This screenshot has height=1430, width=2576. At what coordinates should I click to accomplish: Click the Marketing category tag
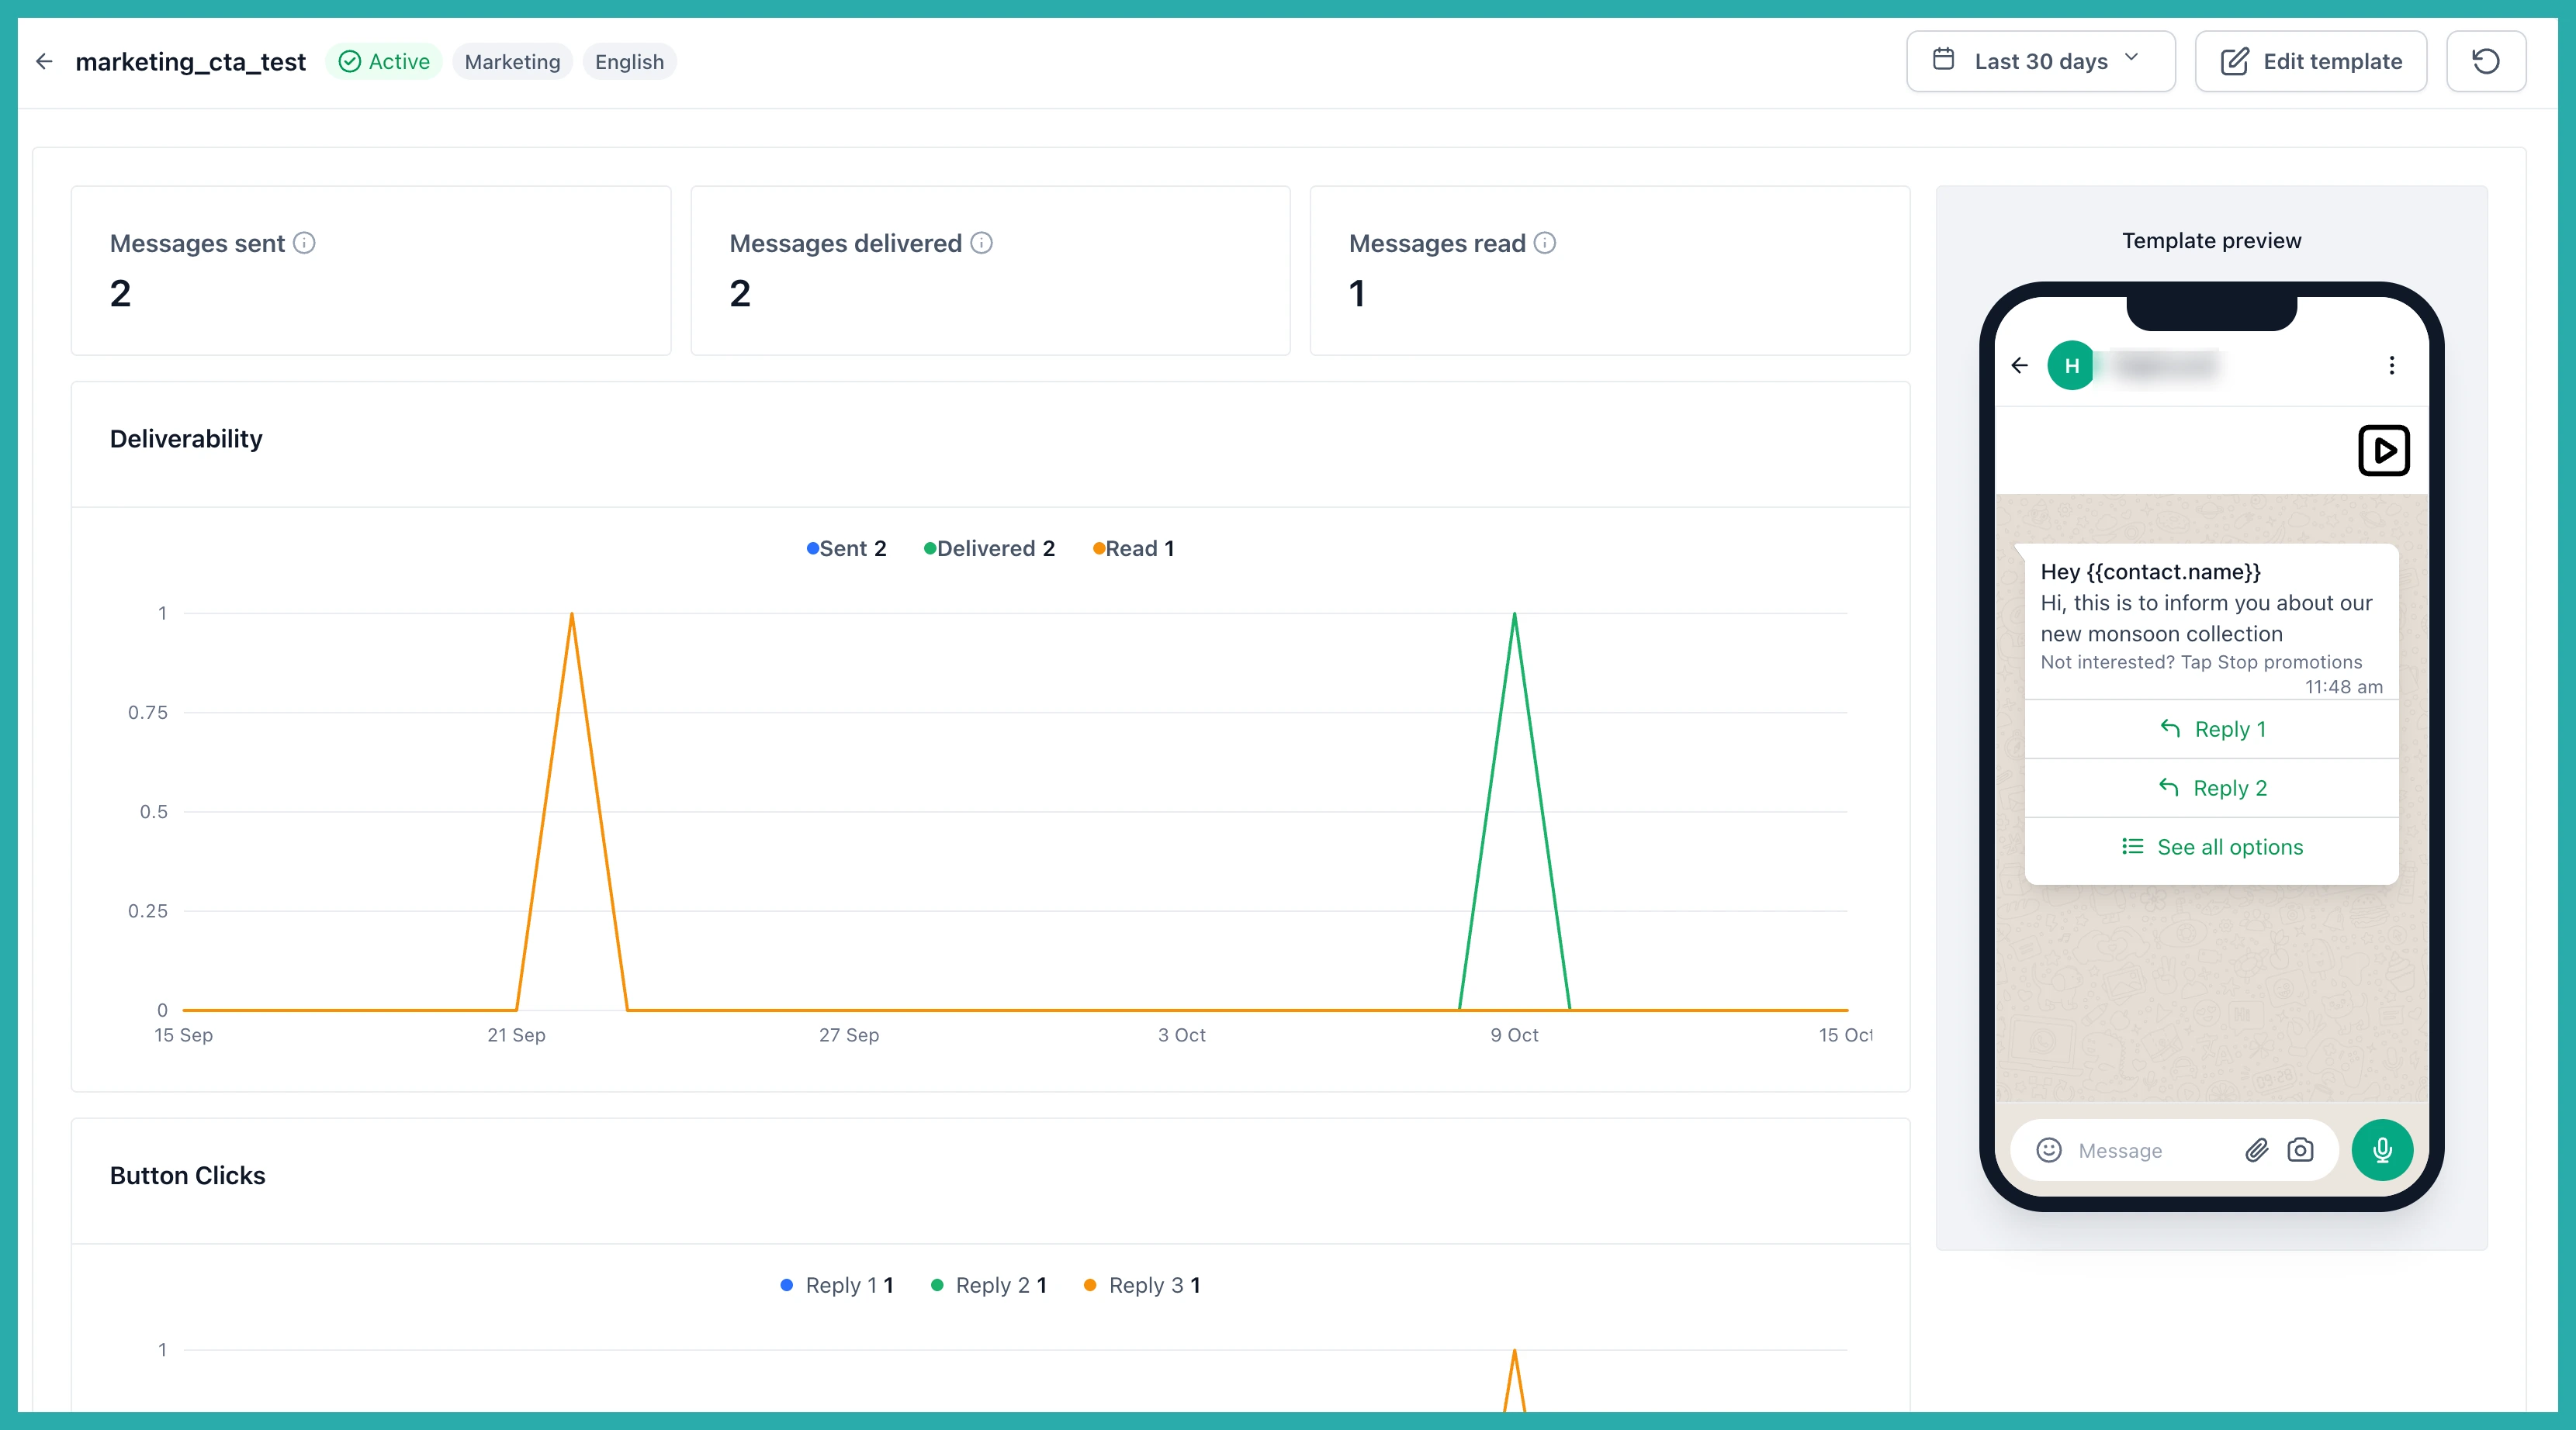tap(512, 62)
